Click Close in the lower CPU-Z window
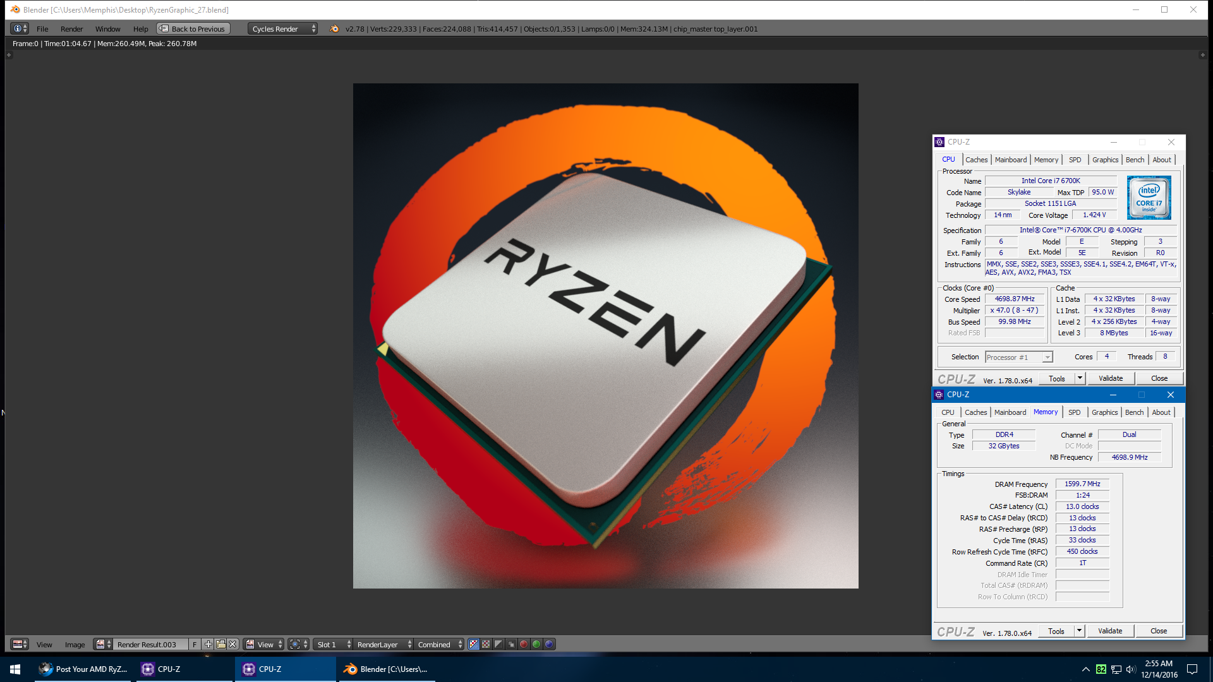 click(x=1159, y=631)
